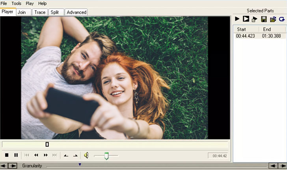
Task: Switch to the Advanced tab
Action: pyautogui.click(x=76, y=12)
